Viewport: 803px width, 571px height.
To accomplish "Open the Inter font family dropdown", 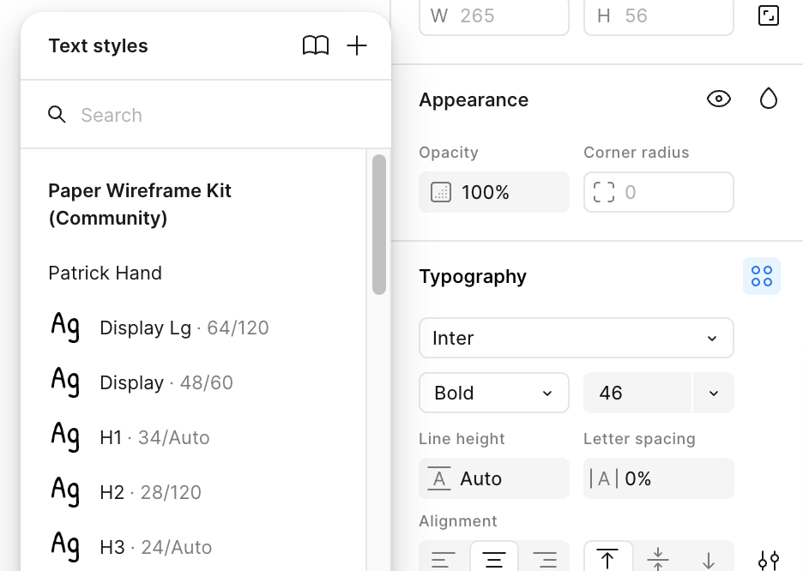I will [x=577, y=338].
